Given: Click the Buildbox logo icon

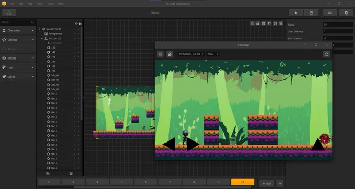Looking at the screenshot, I should tap(4, 4).
